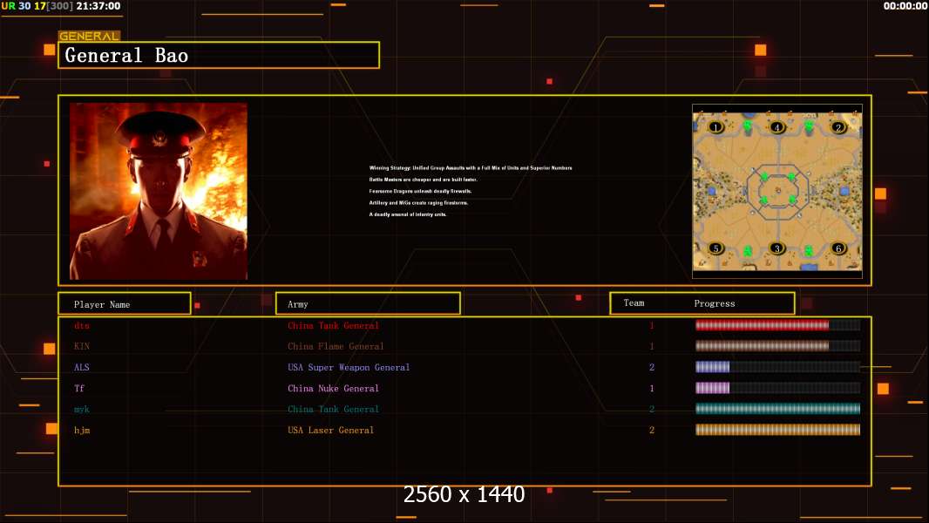Click team number in ALS row

652,367
